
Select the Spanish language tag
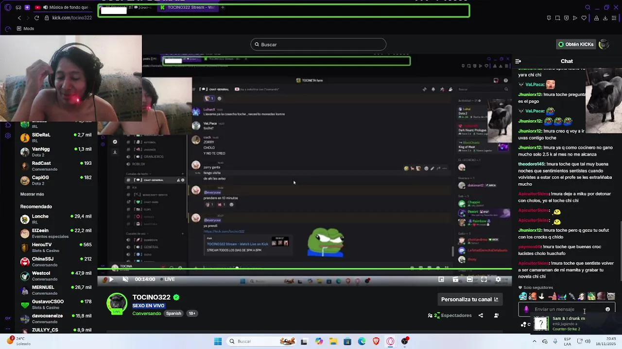173,313
